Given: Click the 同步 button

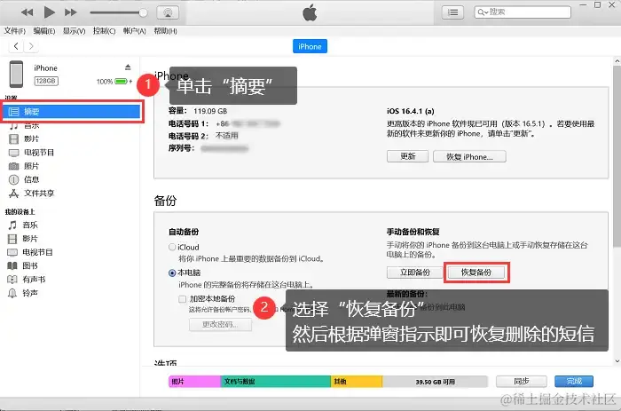Looking at the screenshot, I should click(x=522, y=382).
